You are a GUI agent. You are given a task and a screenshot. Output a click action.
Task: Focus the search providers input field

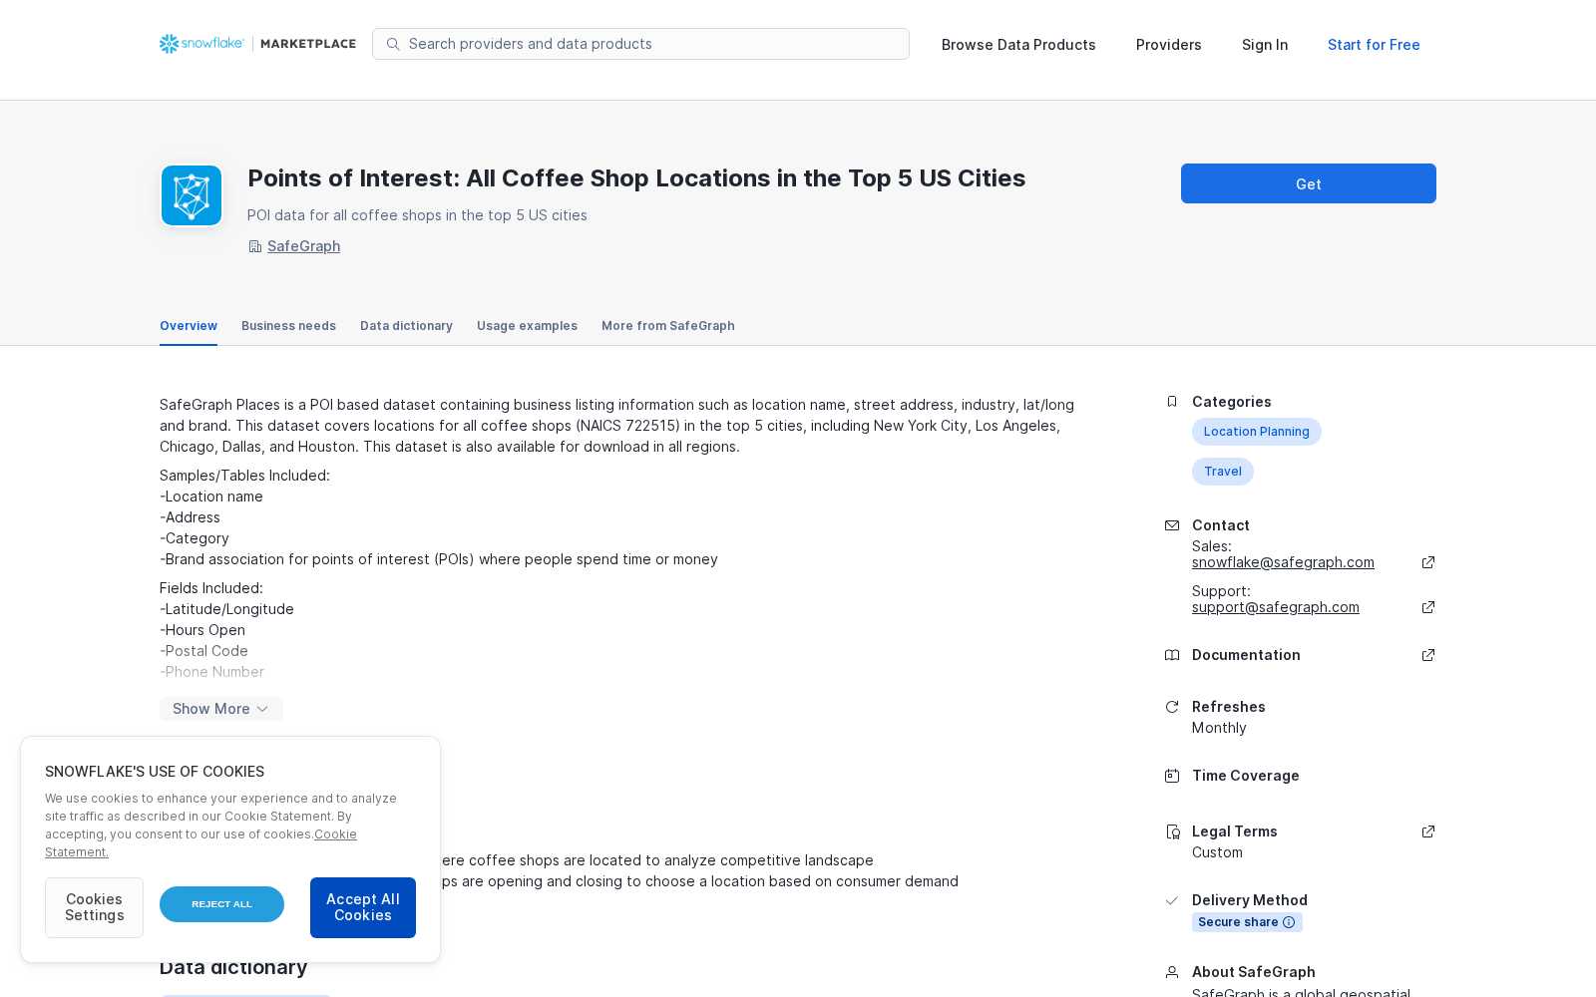640,44
